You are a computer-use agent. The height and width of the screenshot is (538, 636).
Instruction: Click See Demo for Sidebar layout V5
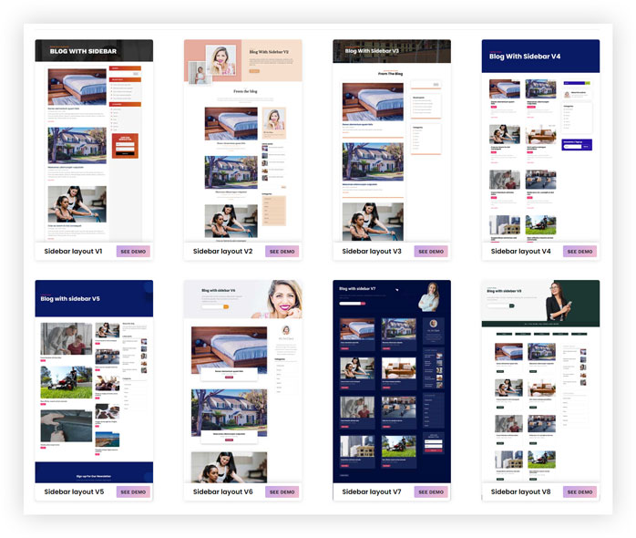pyautogui.click(x=133, y=492)
